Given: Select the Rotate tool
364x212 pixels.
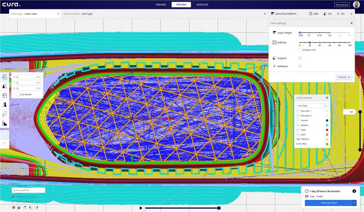Looking at the screenshot, I should click(x=5, y=95).
